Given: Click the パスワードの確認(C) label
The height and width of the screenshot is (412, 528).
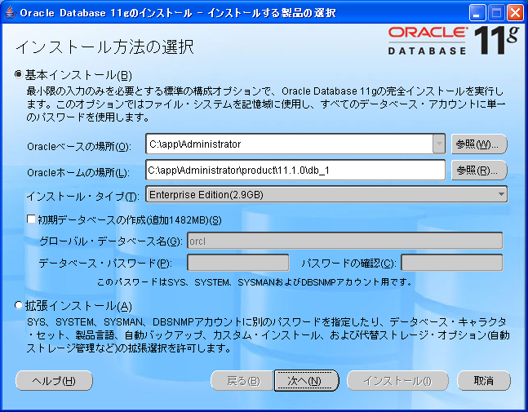Looking at the screenshot, I should tap(348, 263).
